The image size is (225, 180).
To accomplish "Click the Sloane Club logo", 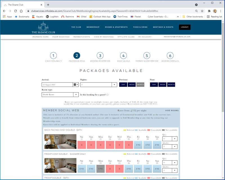I will coord(43,28).
